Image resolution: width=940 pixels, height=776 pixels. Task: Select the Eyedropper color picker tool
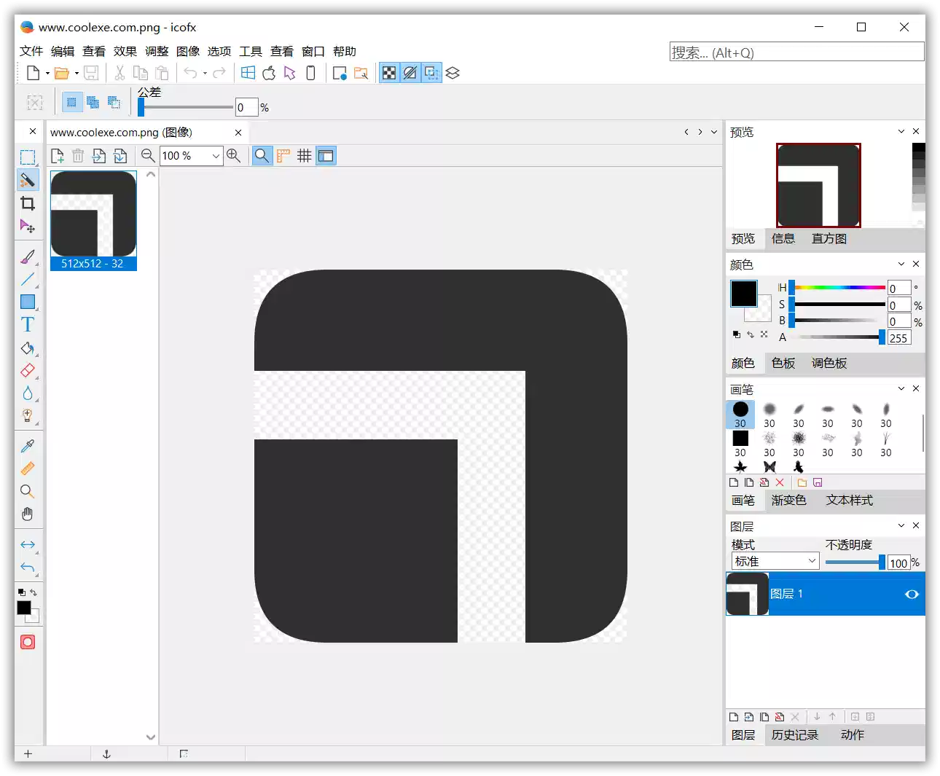coord(28,445)
